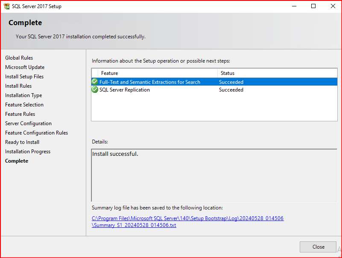Select Microsoft Update step in sidebar

pos(25,67)
